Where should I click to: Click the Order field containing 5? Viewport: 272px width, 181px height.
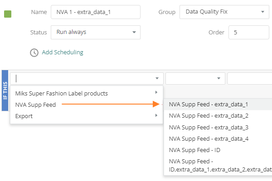(x=249, y=33)
